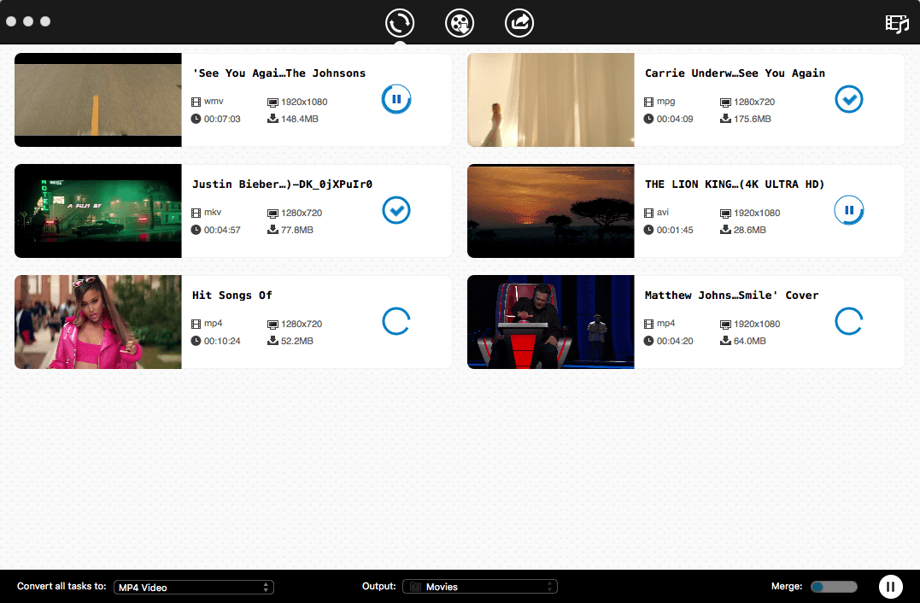Select title 'Matthew Johns…Smile' Cover'
920x603 pixels.
pyautogui.click(x=732, y=295)
